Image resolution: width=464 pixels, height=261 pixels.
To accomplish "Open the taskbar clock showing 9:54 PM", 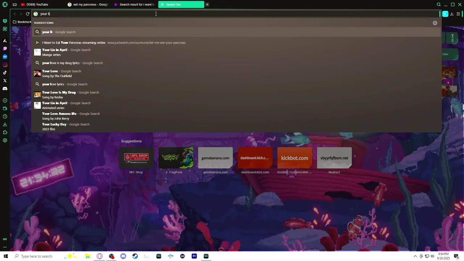I will pyautogui.click(x=443, y=256).
